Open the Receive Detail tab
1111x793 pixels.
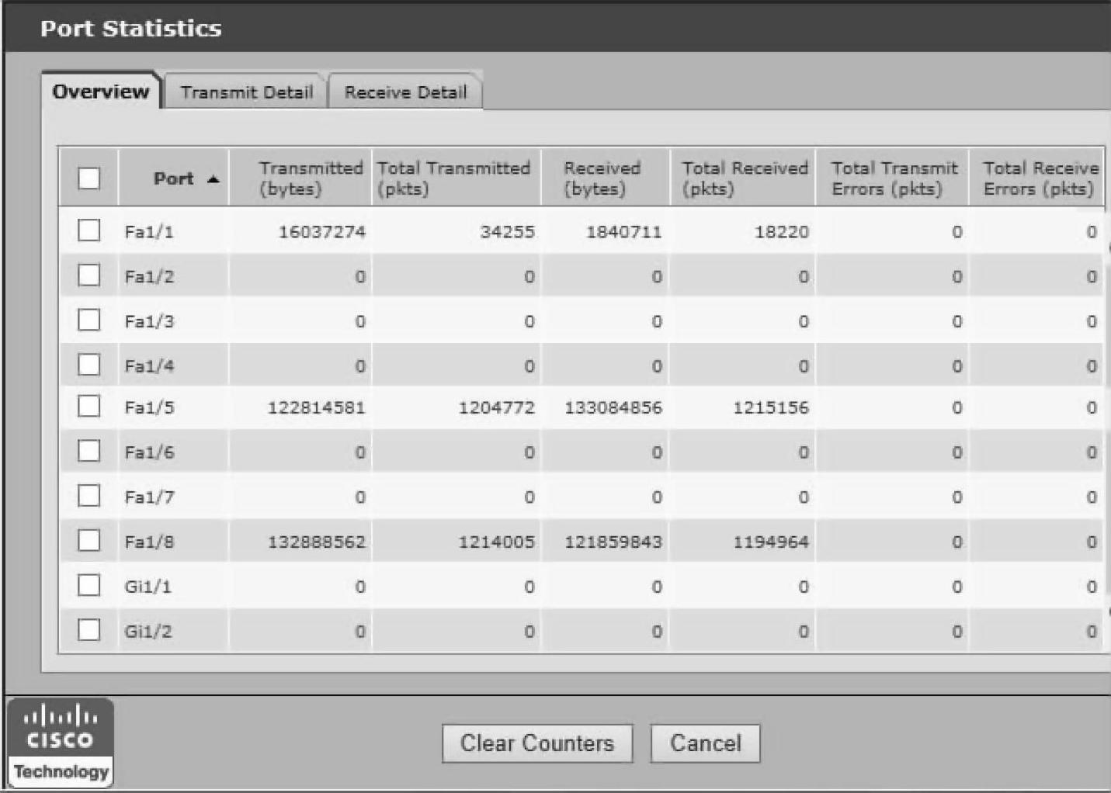(405, 92)
